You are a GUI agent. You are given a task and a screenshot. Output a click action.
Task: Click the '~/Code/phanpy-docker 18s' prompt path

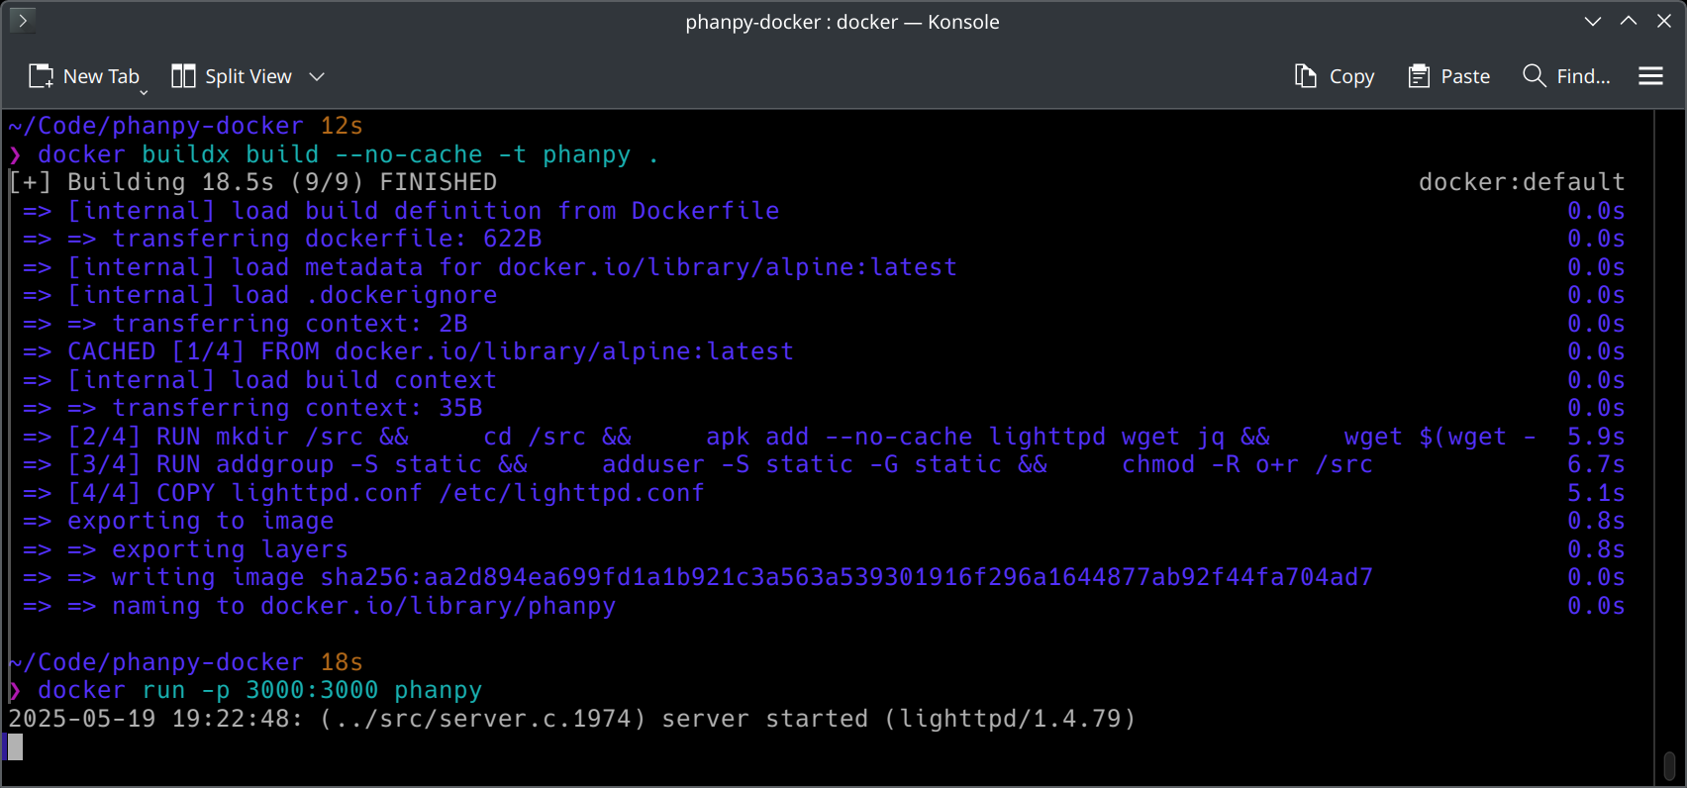(x=185, y=662)
